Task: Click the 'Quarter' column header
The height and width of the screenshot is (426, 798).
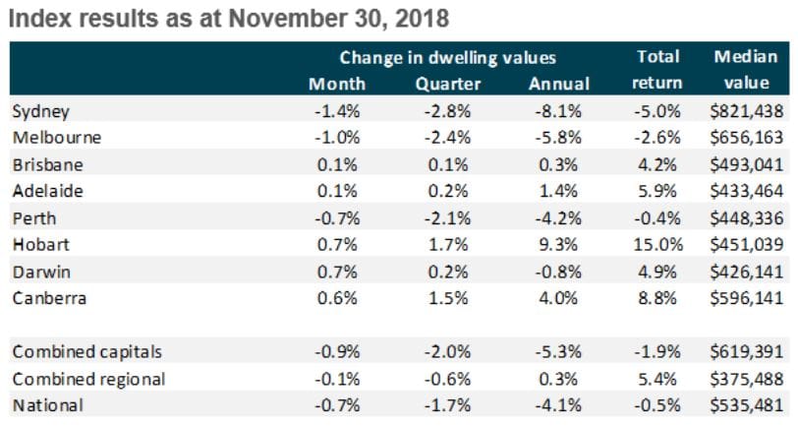Action: point(447,84)
